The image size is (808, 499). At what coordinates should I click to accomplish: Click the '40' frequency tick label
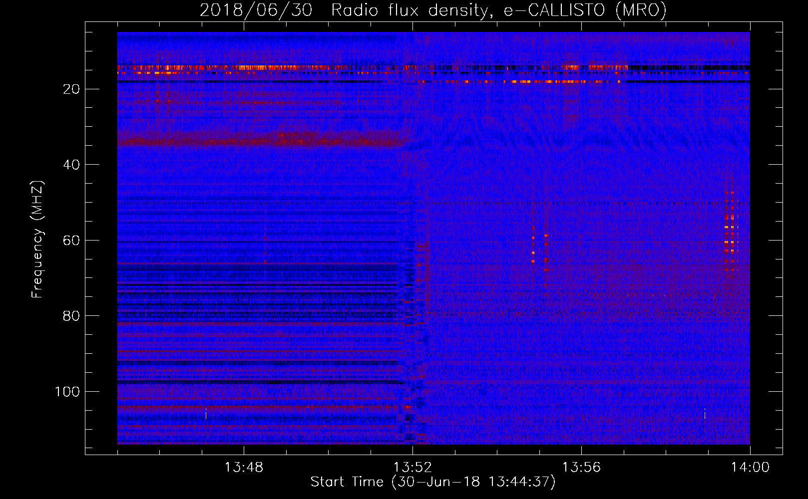tap(71, 165)
